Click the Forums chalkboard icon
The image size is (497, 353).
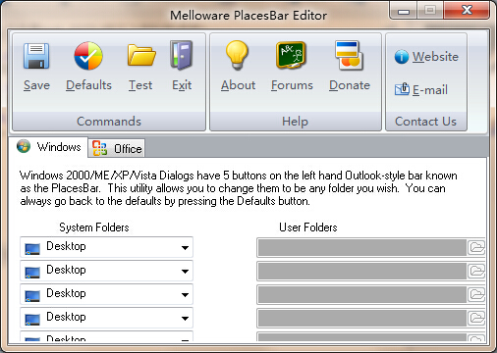click(x=291, y=55)
